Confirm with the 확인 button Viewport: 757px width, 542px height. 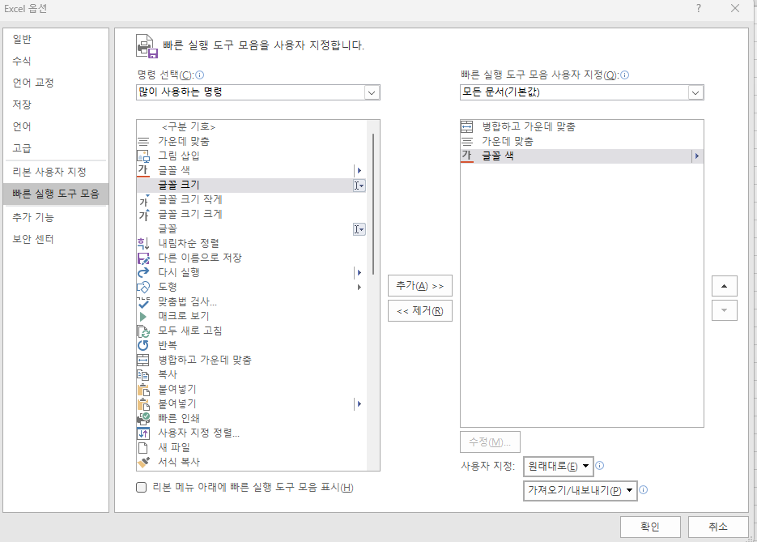[650, 527]
